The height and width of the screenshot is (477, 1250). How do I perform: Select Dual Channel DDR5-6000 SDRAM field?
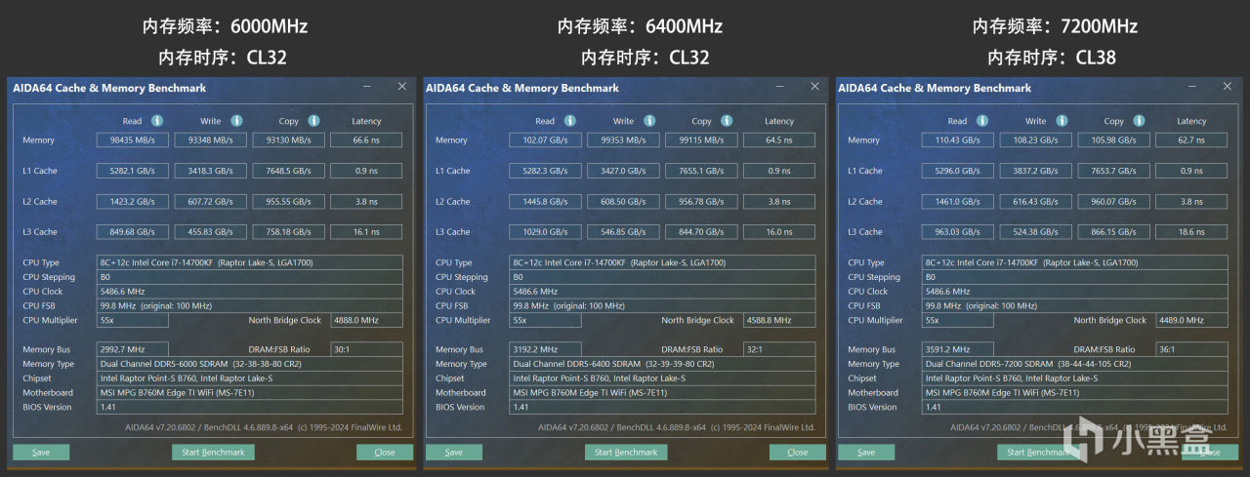(x=249, y=364)
